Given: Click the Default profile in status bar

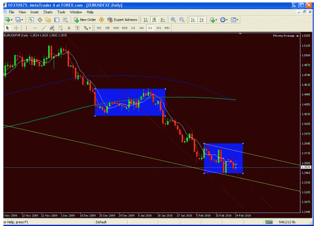Looking at the screenshot, I should tap(101, 222).
